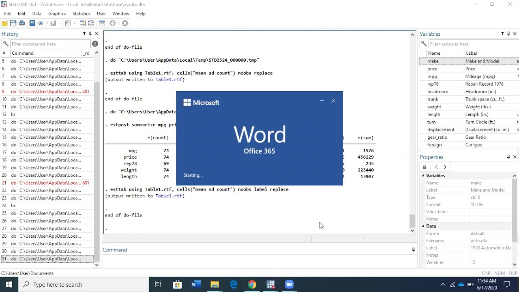Screen dimensions: 519x292
Task: Pin the History panel
Action: [x=90, y=34]
